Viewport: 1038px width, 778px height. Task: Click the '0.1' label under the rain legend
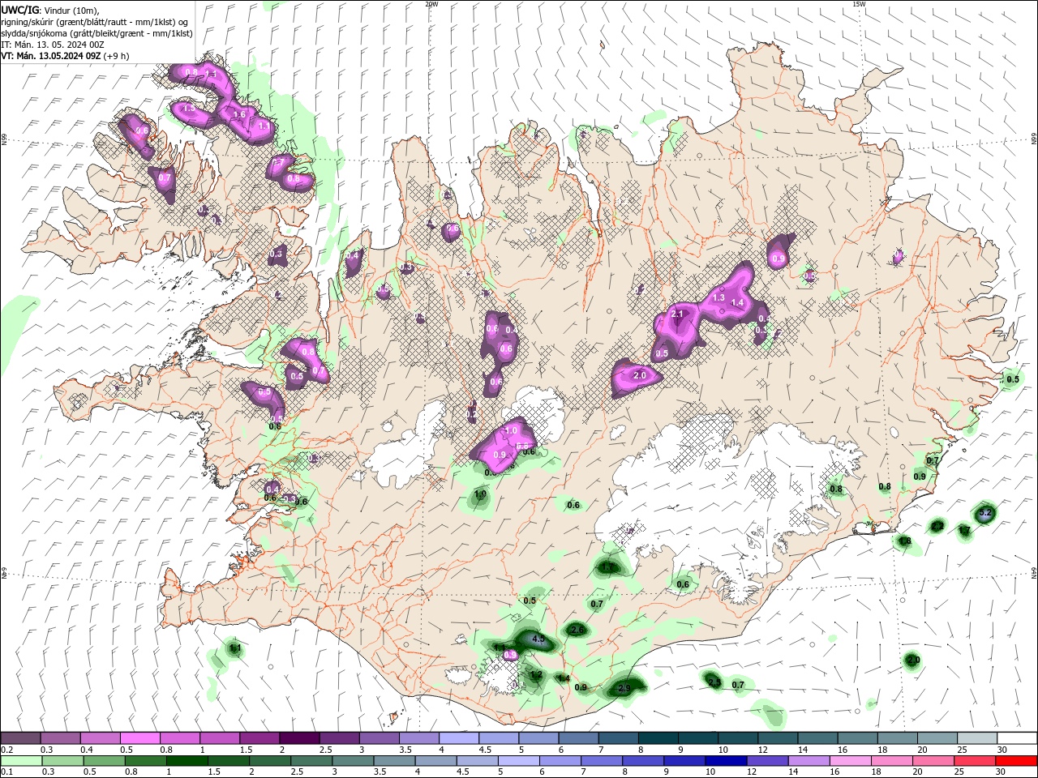(6, 772)
